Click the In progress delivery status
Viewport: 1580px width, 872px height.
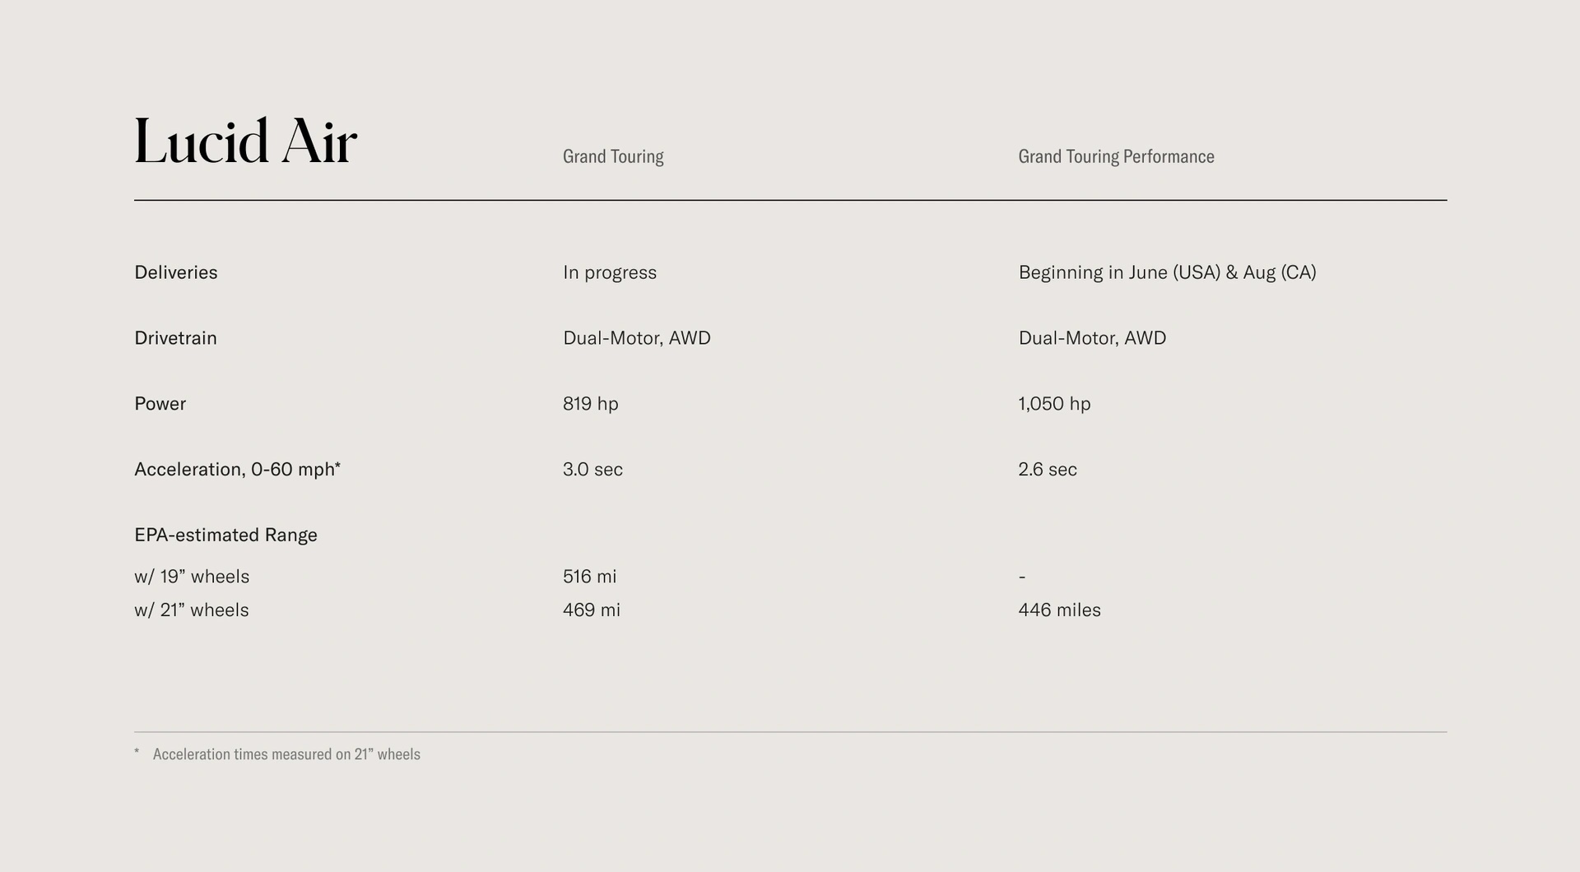tap(610, 272)
